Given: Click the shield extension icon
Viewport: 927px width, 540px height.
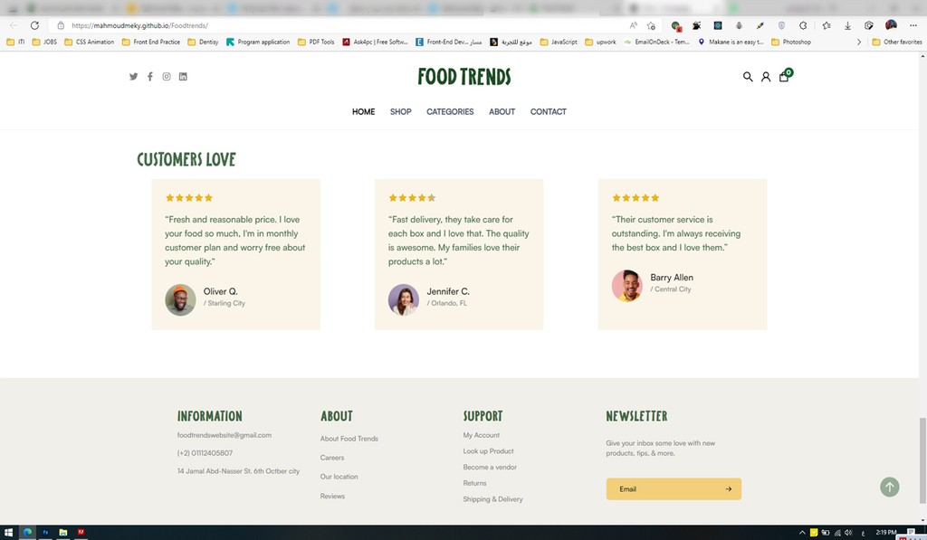Looking at the screenshot, I should (781, 25).
